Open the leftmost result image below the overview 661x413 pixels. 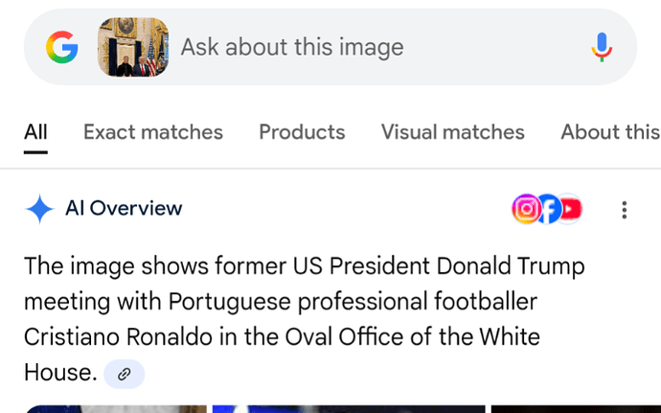point(113,408)
